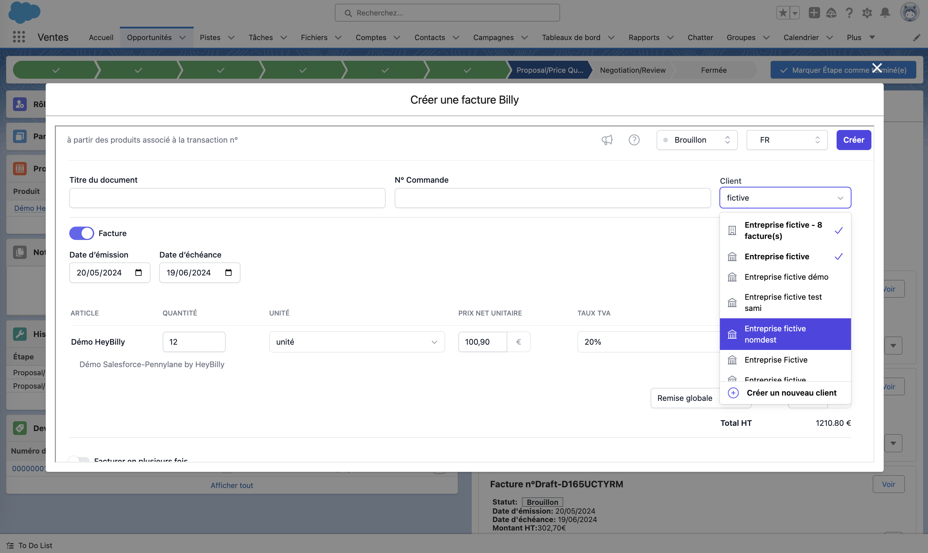Image resolution: width=928 pixels, height=553 pixels.
Task: Open the Setup gear icon
Action: pos(867,13)
